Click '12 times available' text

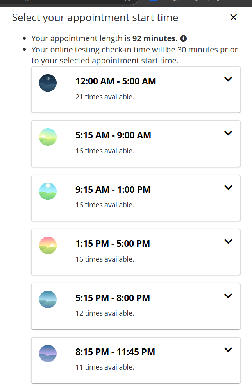pos(105,313)
